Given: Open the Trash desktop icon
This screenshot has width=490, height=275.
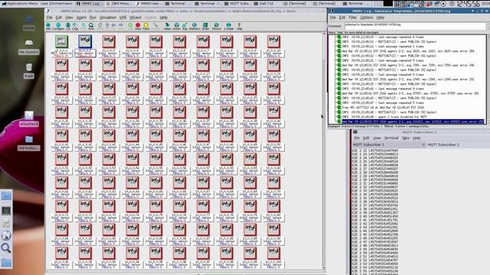Looking at the screenshot, I should tap(29, 70).
